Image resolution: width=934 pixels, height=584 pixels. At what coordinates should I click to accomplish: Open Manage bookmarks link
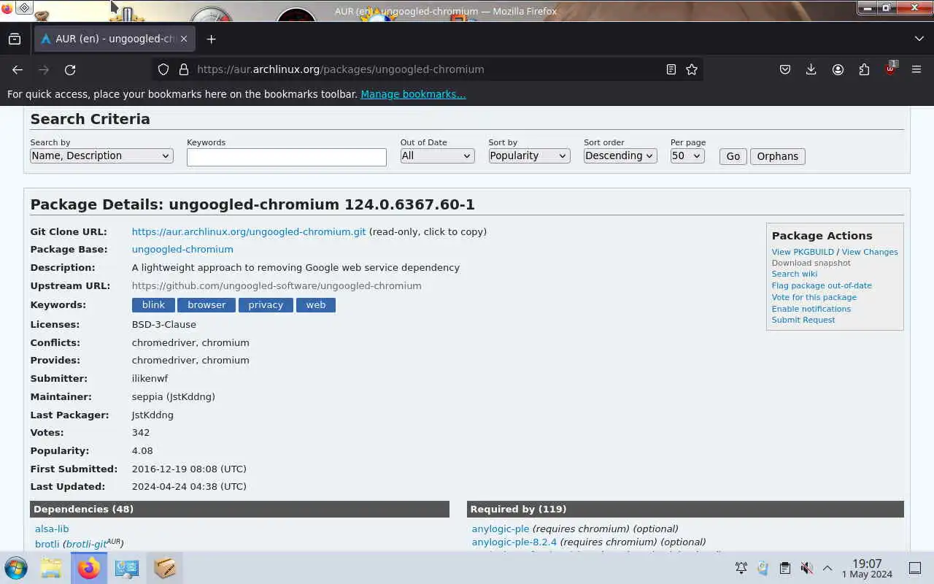413,94
